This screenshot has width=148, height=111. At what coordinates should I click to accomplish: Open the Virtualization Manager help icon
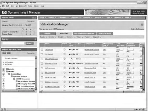(142, 24)
